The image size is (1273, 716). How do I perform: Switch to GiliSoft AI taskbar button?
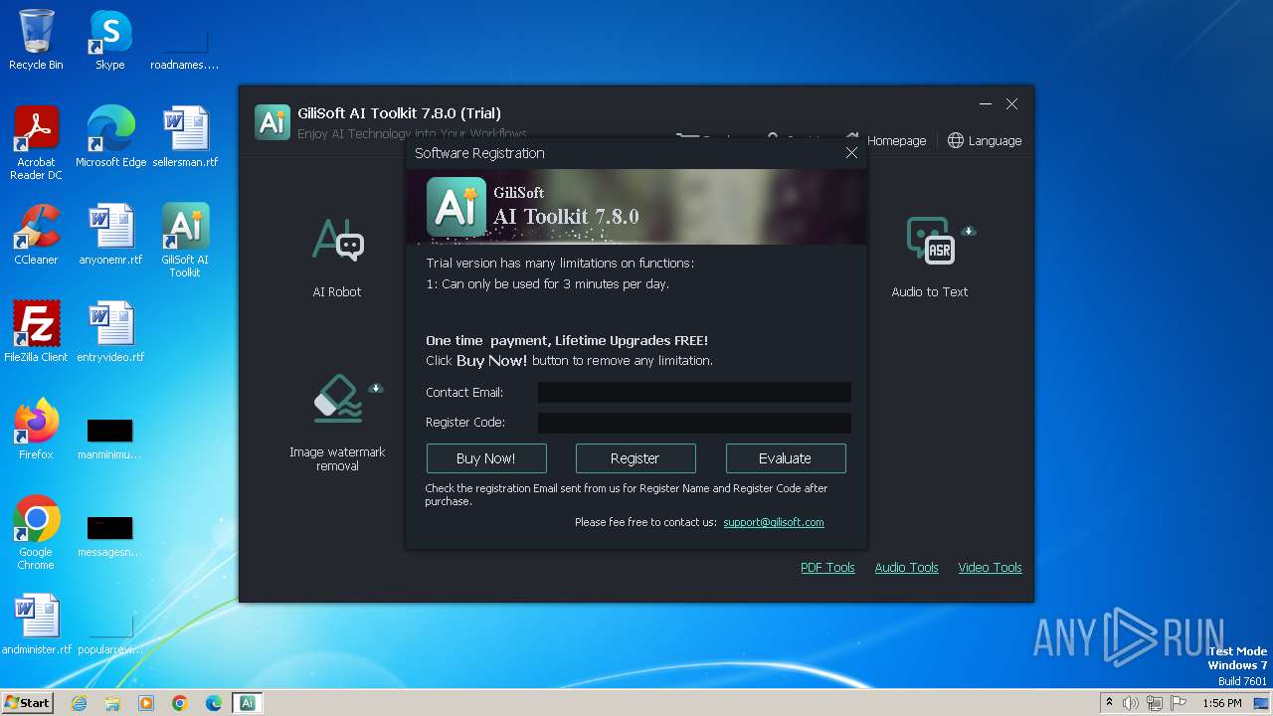248,703
